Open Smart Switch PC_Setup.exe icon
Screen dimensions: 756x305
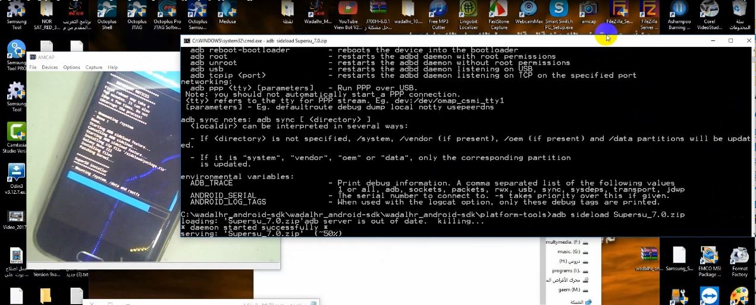coord(559,15)
